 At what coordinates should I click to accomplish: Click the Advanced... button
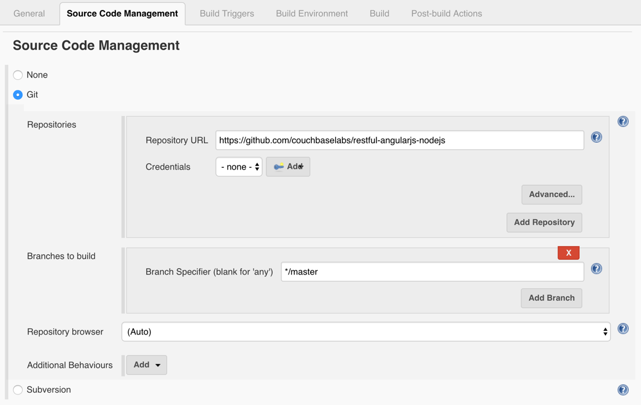pos(551,195)
